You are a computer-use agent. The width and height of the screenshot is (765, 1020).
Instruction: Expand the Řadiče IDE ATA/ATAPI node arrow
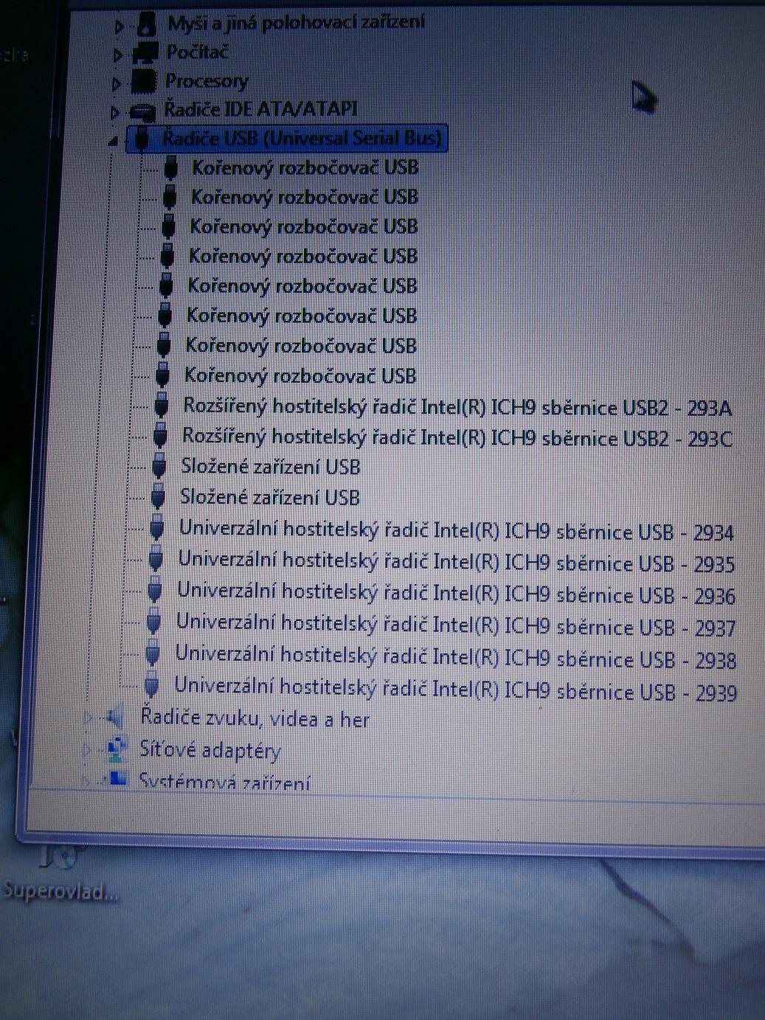coord(114,113)
